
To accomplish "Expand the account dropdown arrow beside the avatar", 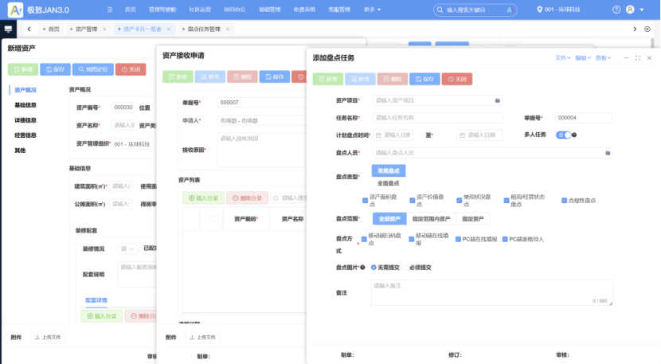I will tap(642, 10).
